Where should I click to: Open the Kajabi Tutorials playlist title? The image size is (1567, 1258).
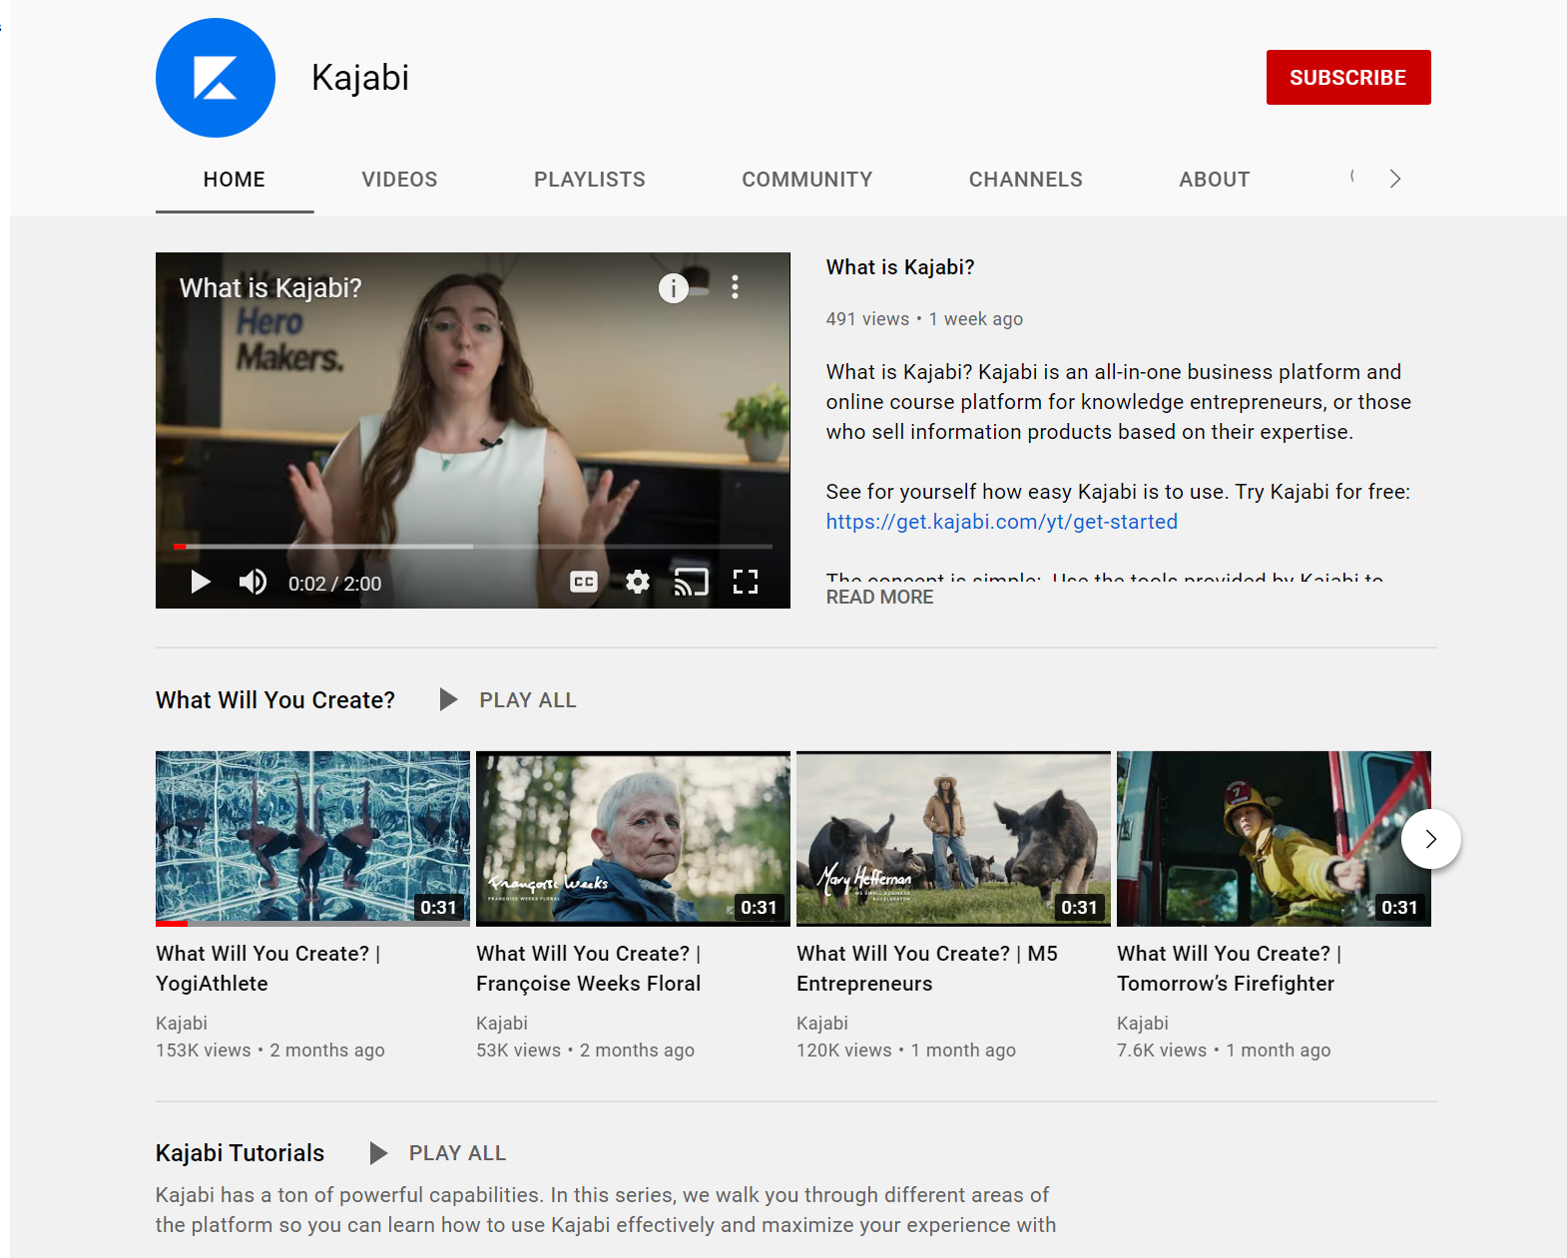(240, 1153)
